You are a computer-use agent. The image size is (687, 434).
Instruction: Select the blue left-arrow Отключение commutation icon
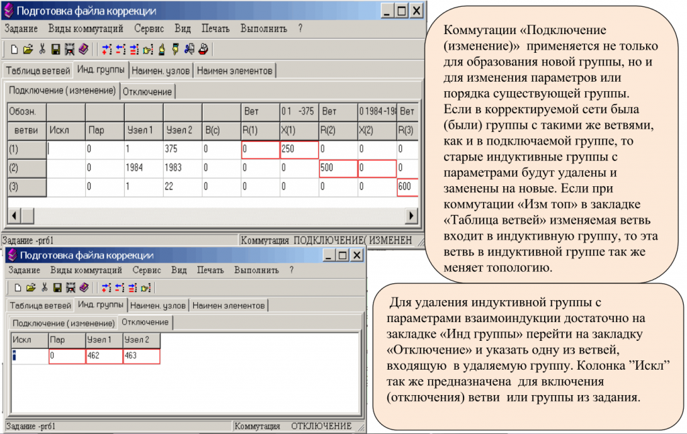tap(121, 48)
